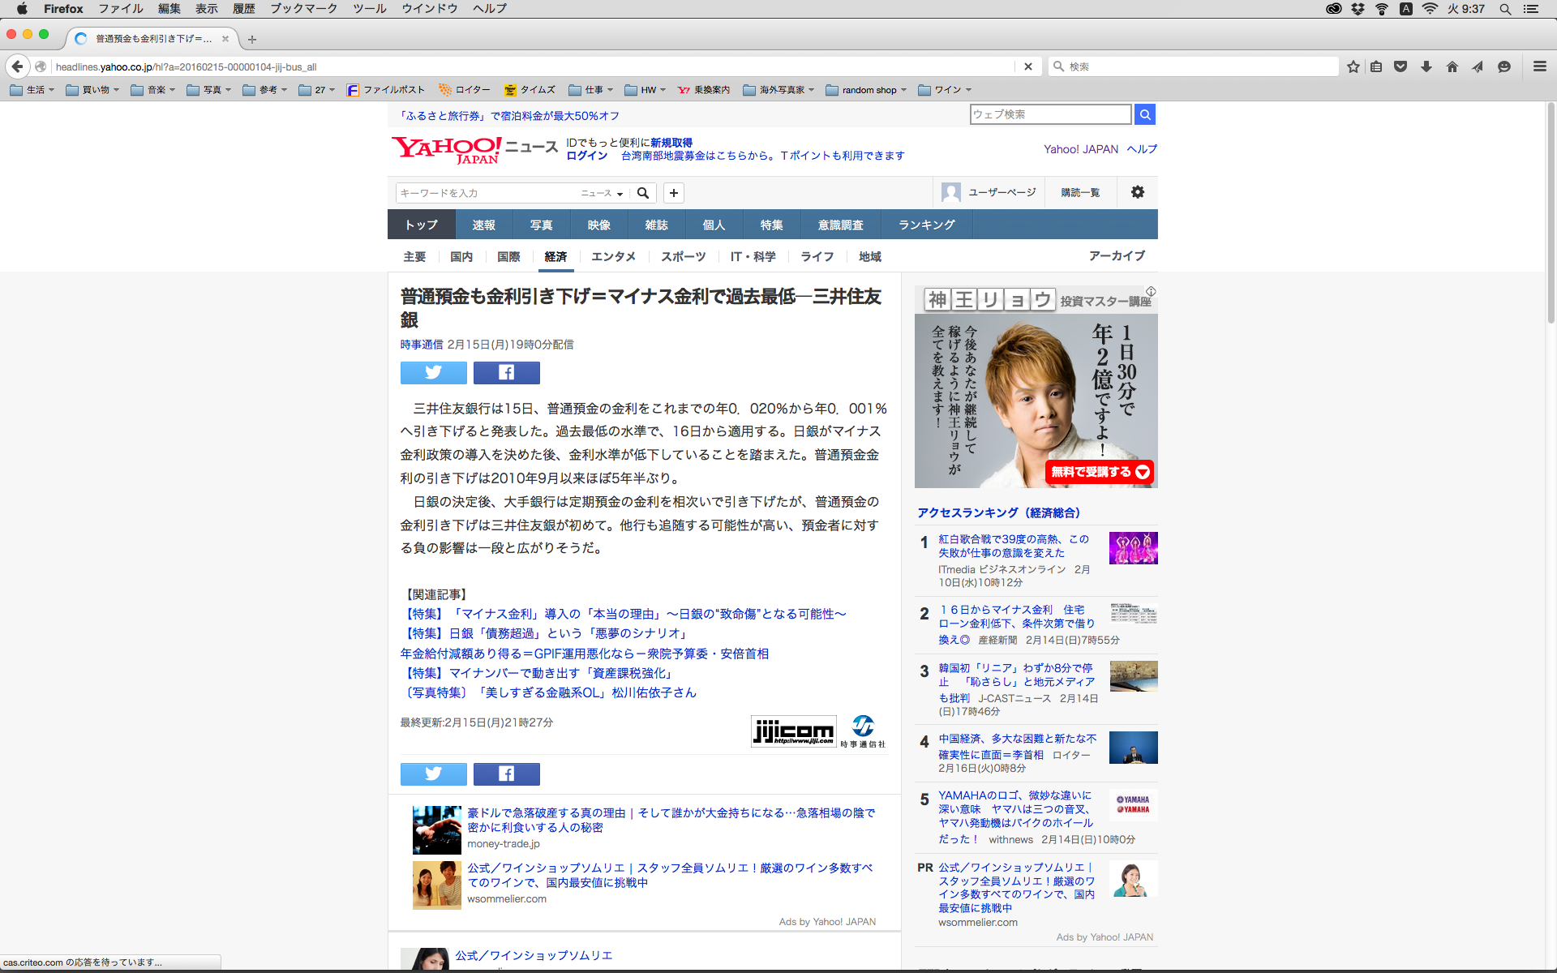
Task: Click the home icon in Firefox toolbar
Action: click(x=1452, y=66)
